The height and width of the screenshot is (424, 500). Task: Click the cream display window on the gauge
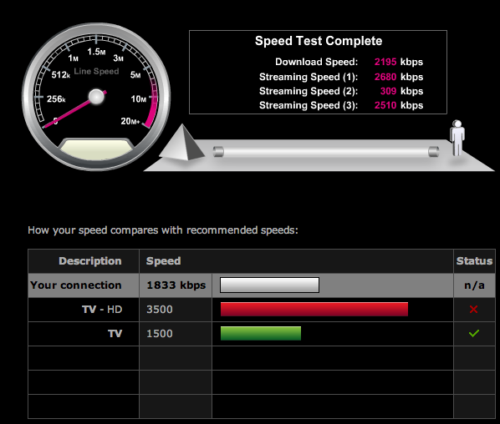(97, 149)
